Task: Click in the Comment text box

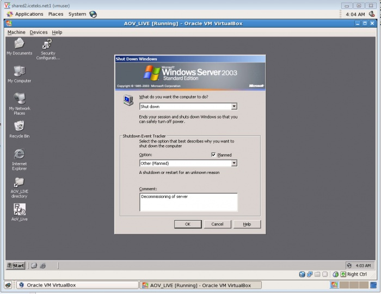Action: point(188,202)
